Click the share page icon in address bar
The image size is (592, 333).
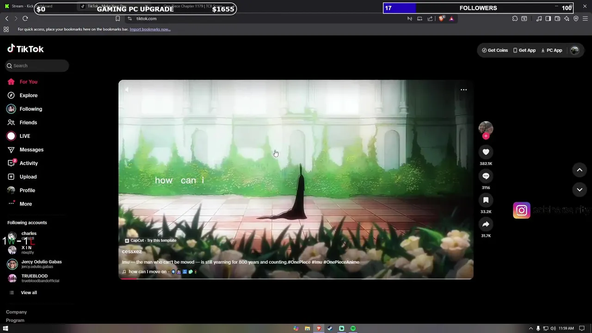pyautogui.click(x=430, y=18)
